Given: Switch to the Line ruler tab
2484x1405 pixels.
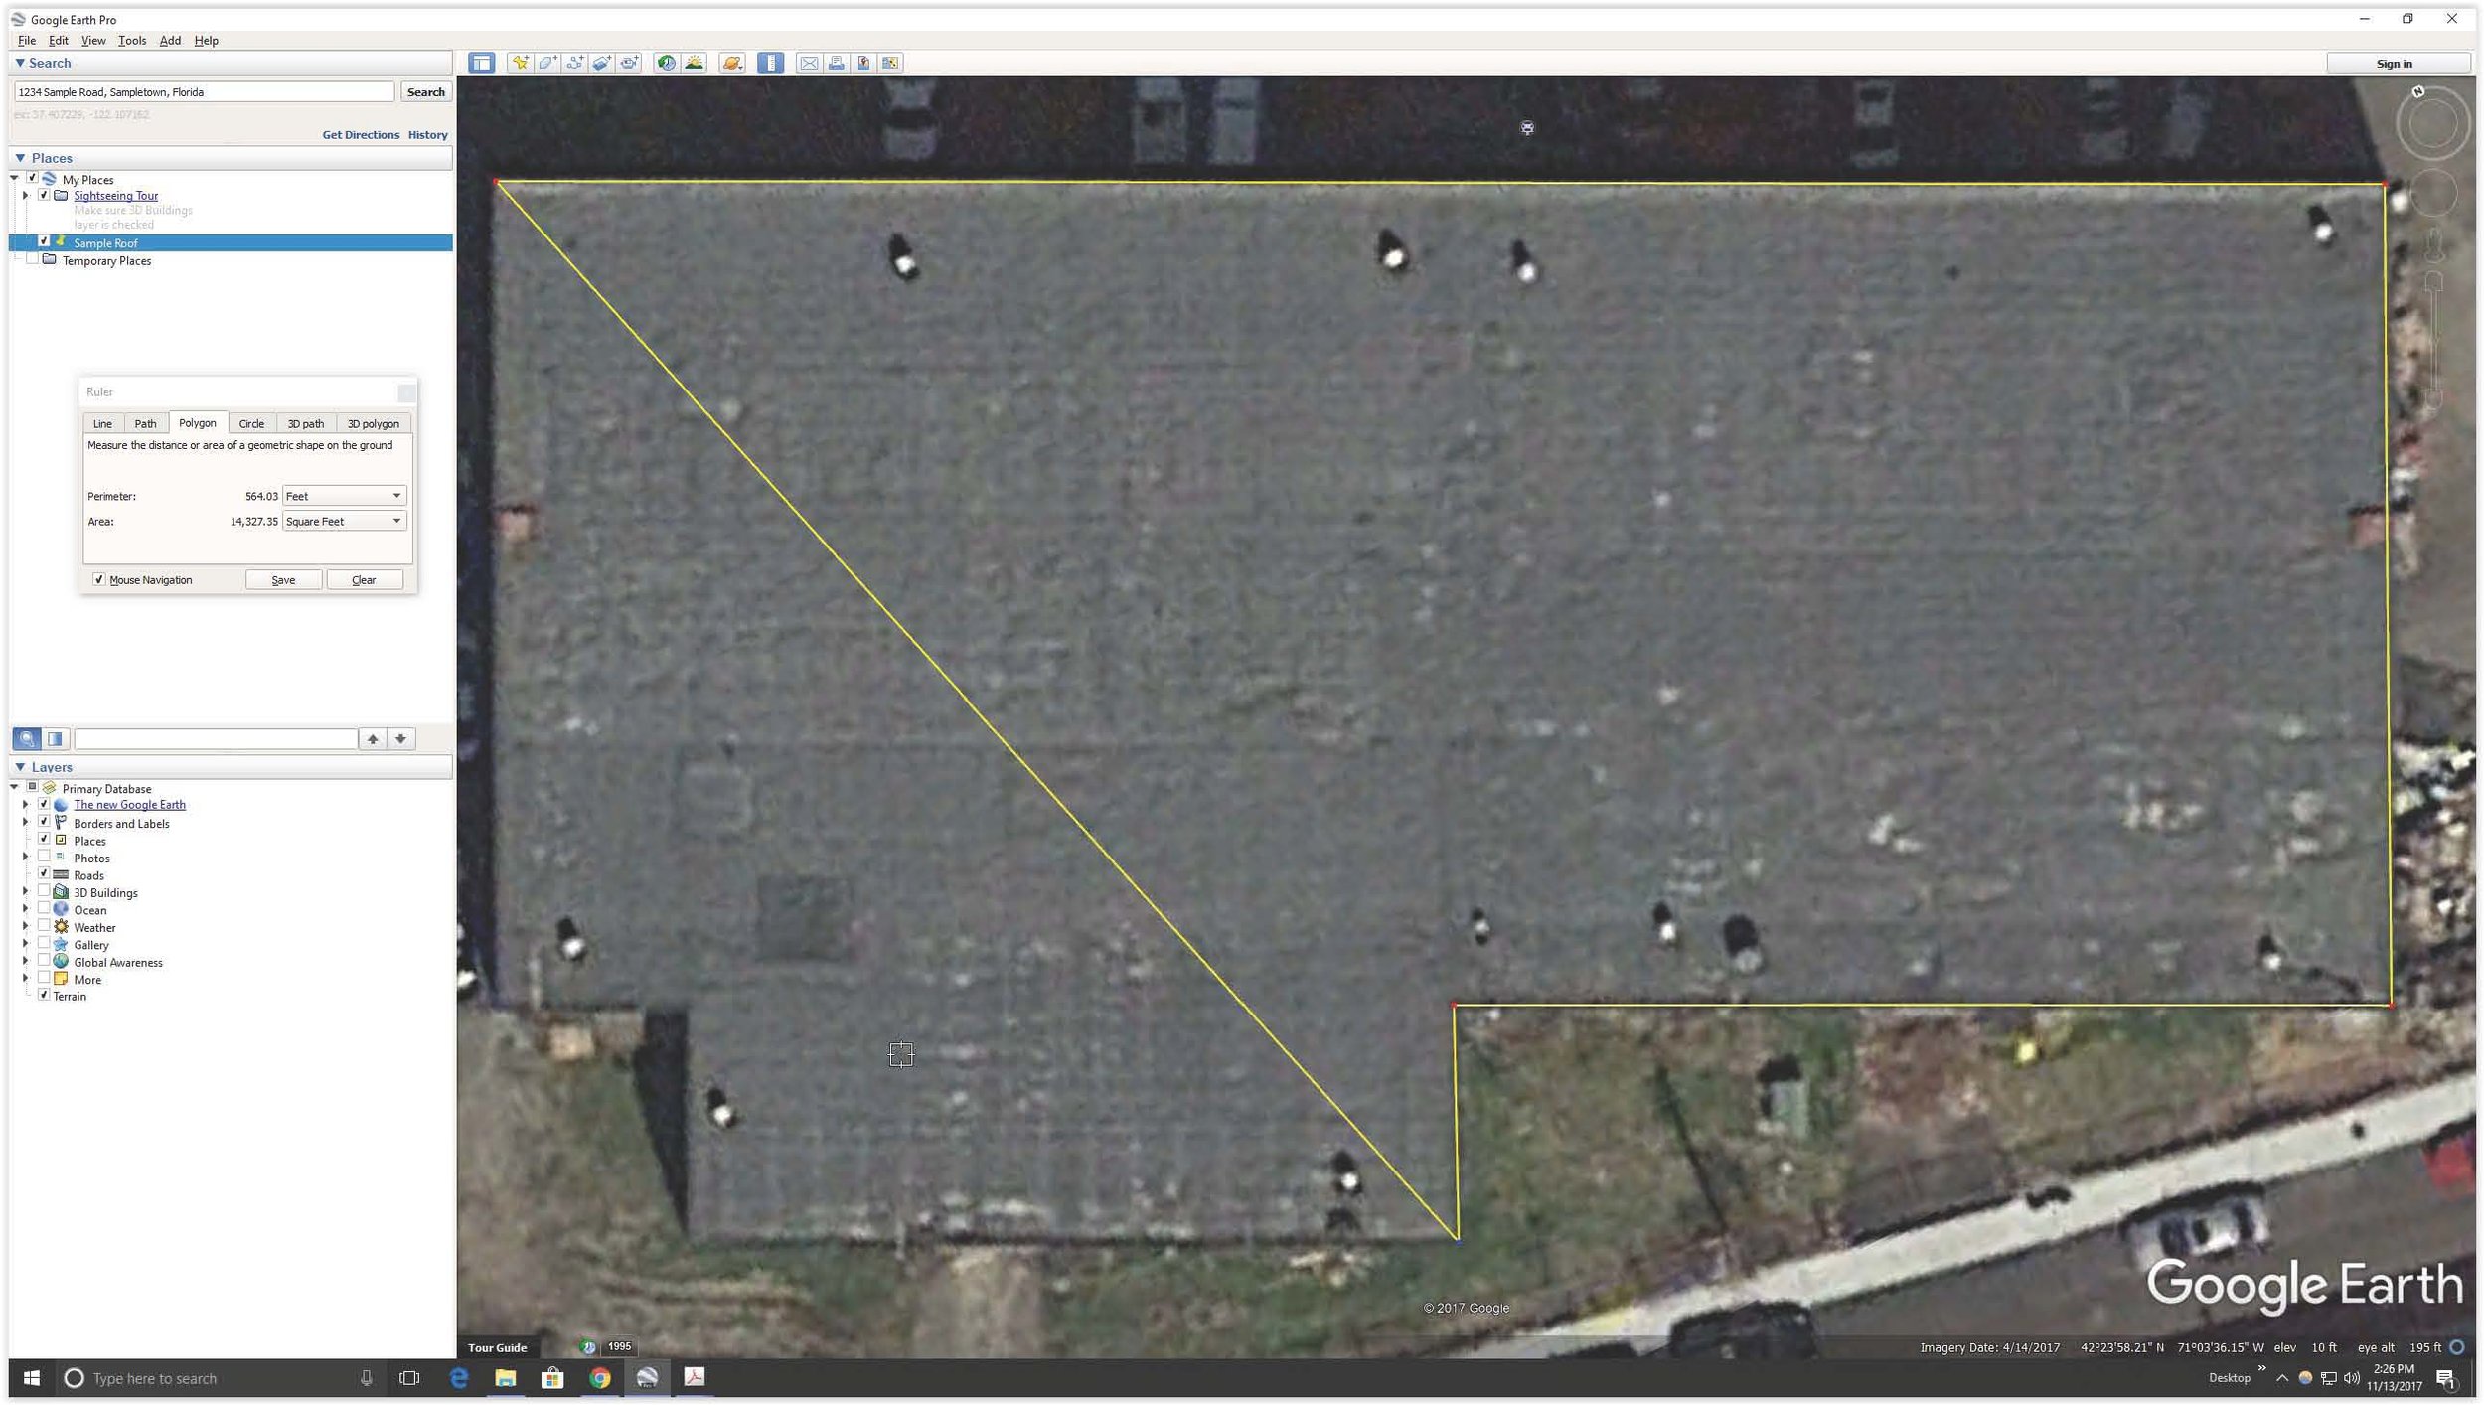Looking at the screenshot, I should coord(102,423).
